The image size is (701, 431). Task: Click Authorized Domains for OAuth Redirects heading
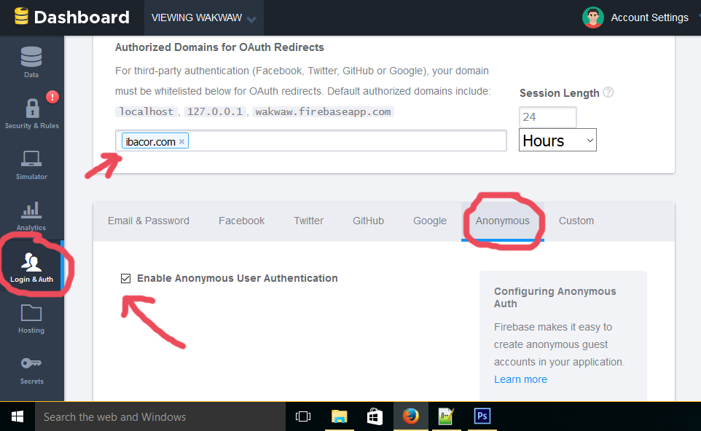[219, 47]
